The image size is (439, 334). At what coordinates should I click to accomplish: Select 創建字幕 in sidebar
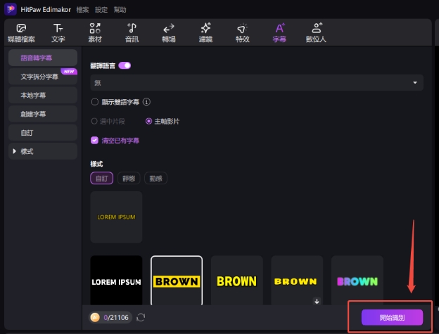pyautogui.click(x=43, y=114)
